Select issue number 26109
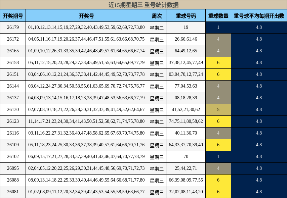Viewport: 287px width, 198px height. (x=13, y=145)
